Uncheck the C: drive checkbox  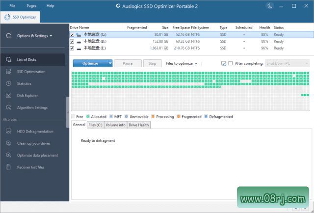click(72, 35)
